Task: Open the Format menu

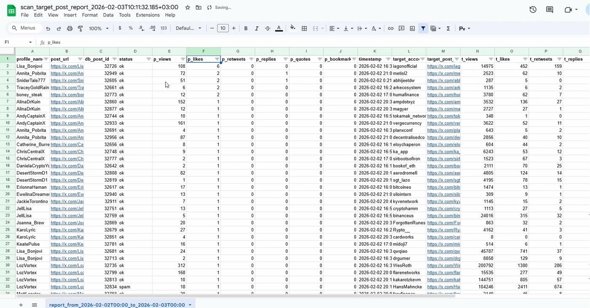Action: coord(89,15)
